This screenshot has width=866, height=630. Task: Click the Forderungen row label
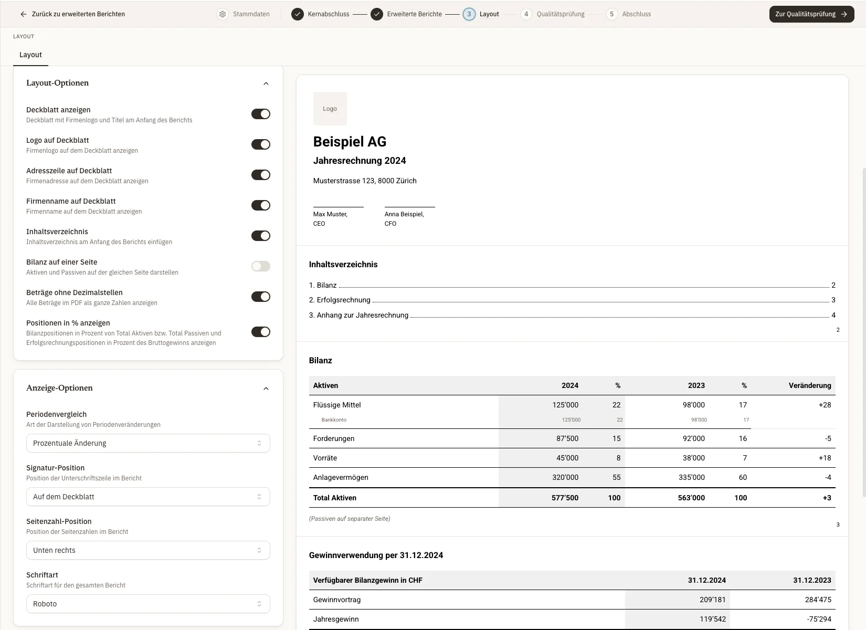[334, 438]
